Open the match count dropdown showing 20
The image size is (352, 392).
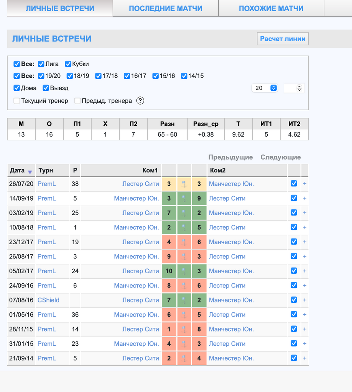[x=264, y=88]
